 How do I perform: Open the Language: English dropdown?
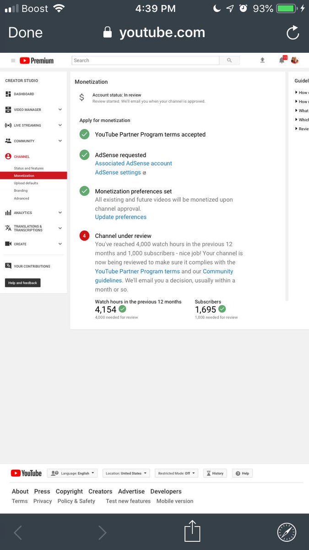(x=72, y=473)
